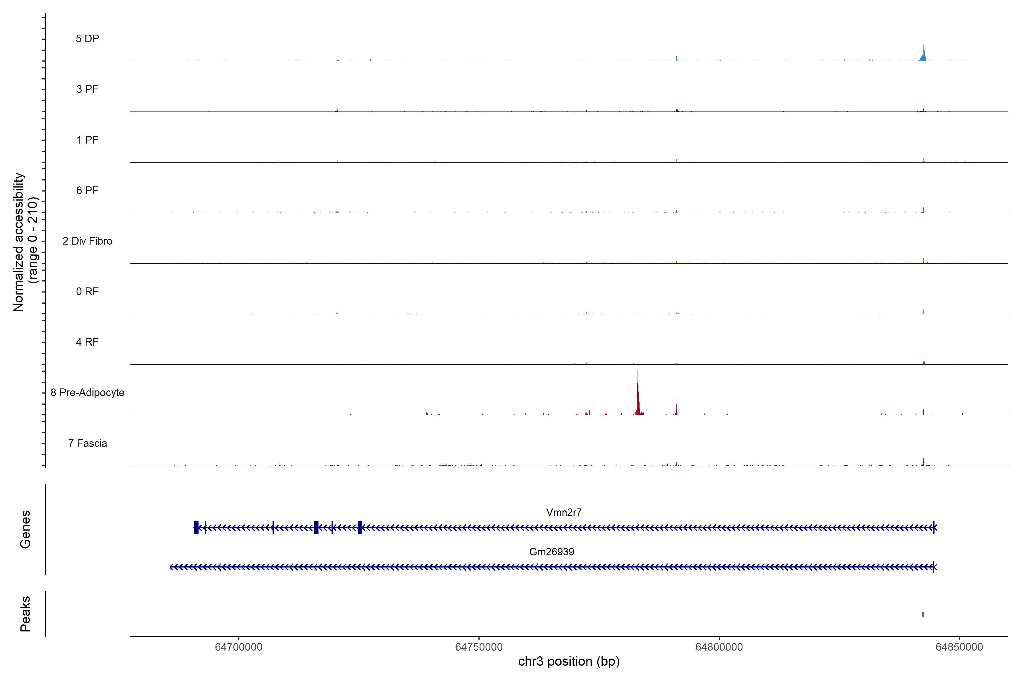Viewport: 1021px width, 681px height.
Task: Click the 64800000 axis tick label
Action: point(719,647)
